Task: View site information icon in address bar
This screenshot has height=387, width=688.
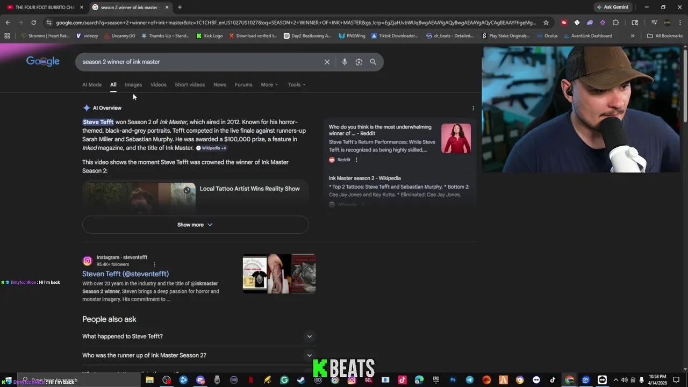Action: tap(49, 23)
